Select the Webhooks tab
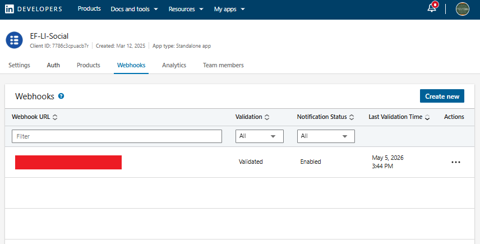The image size is (480, 244). (131, 65)
